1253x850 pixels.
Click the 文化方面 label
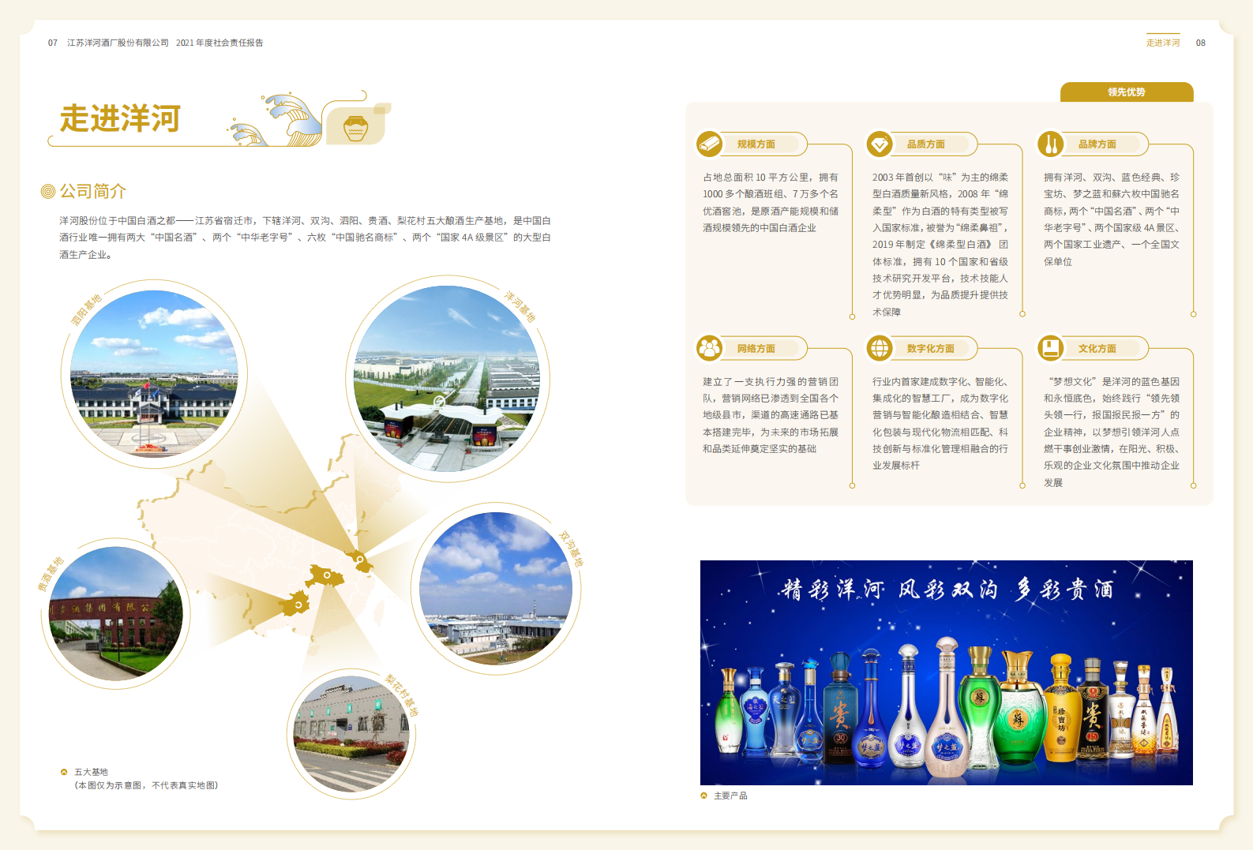(1097, 348)
